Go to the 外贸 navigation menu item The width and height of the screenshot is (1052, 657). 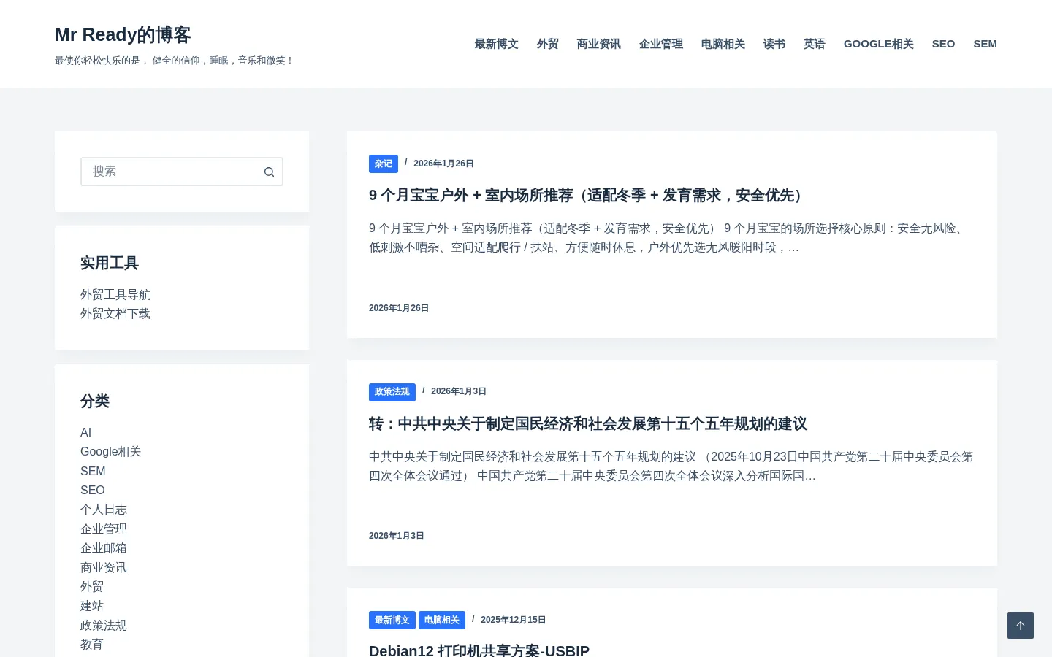coord(548,44)
